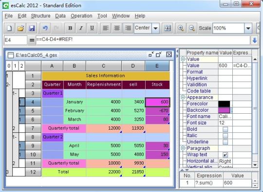Screen dimensions: 263x192
Task: Open the vertical alignment Center dropdown arrow
Action: coord(155,28)
